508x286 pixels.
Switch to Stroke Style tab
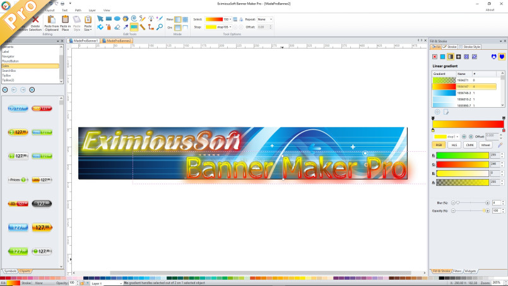click(x=470, y=47)
